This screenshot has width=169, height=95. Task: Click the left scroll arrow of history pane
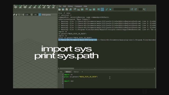[59, 68]
